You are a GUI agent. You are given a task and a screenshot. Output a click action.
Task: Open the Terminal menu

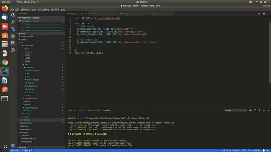pos(55,10)
